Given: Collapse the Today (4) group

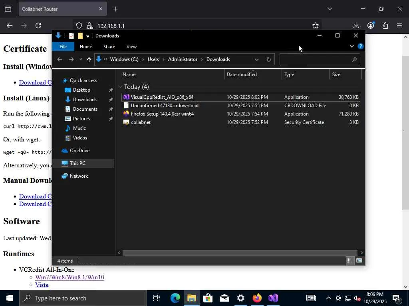Looking at the screenshot, I should (120, 86).
